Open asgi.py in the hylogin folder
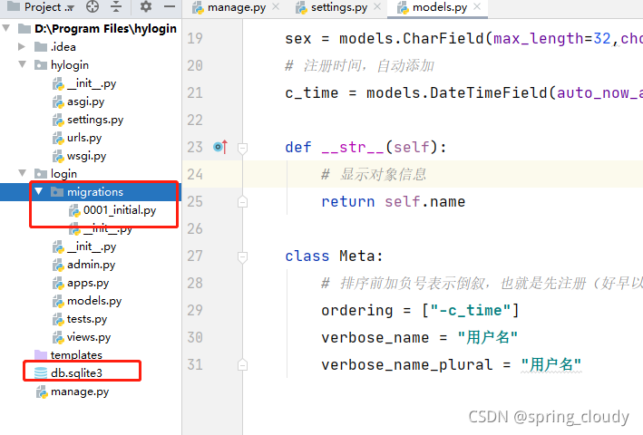 [86, 101]
